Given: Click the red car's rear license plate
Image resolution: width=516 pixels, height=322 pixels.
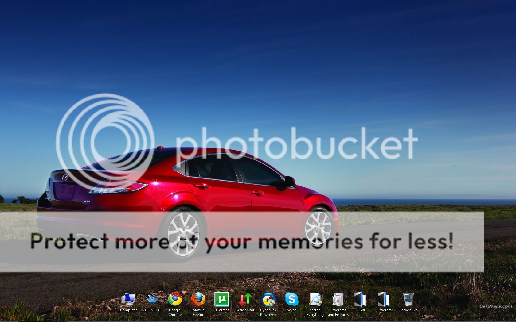Looking at the screenshot, I should (66, 190).
